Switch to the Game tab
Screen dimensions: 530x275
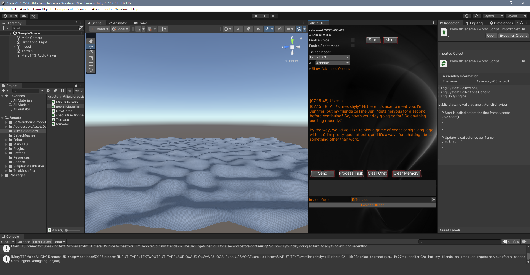point(141,23)
